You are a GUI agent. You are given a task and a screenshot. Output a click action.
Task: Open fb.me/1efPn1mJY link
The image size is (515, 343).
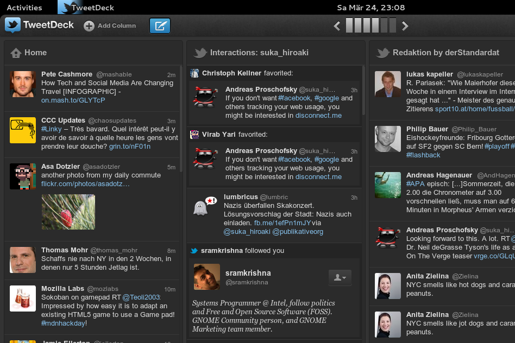282,223
